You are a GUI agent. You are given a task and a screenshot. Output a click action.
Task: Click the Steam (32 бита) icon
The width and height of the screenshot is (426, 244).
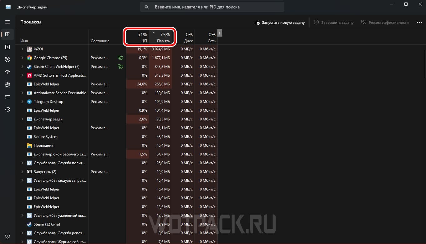pyautogui.click(x=29, y=224)
